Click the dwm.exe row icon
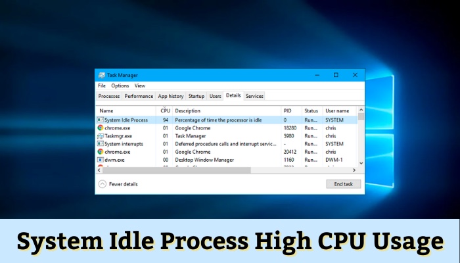 101,160
